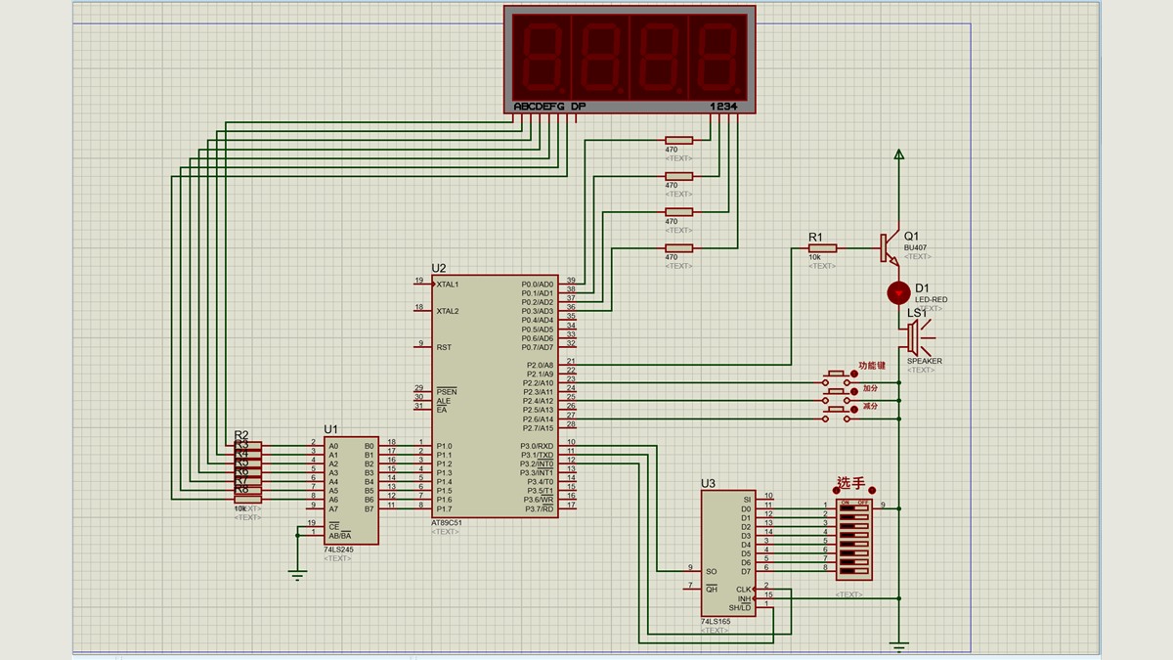
Task: Select the top 470 ohm resistor
Action: pos(678,141)
